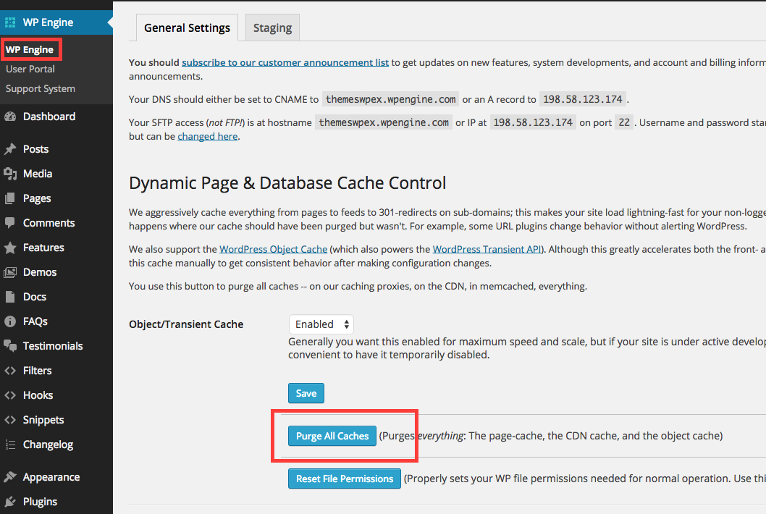Viewport: 766px width, 514px height.
Task: Click the Media icon in sidebar
Action: pyautogui.click(x=9, y=174)
